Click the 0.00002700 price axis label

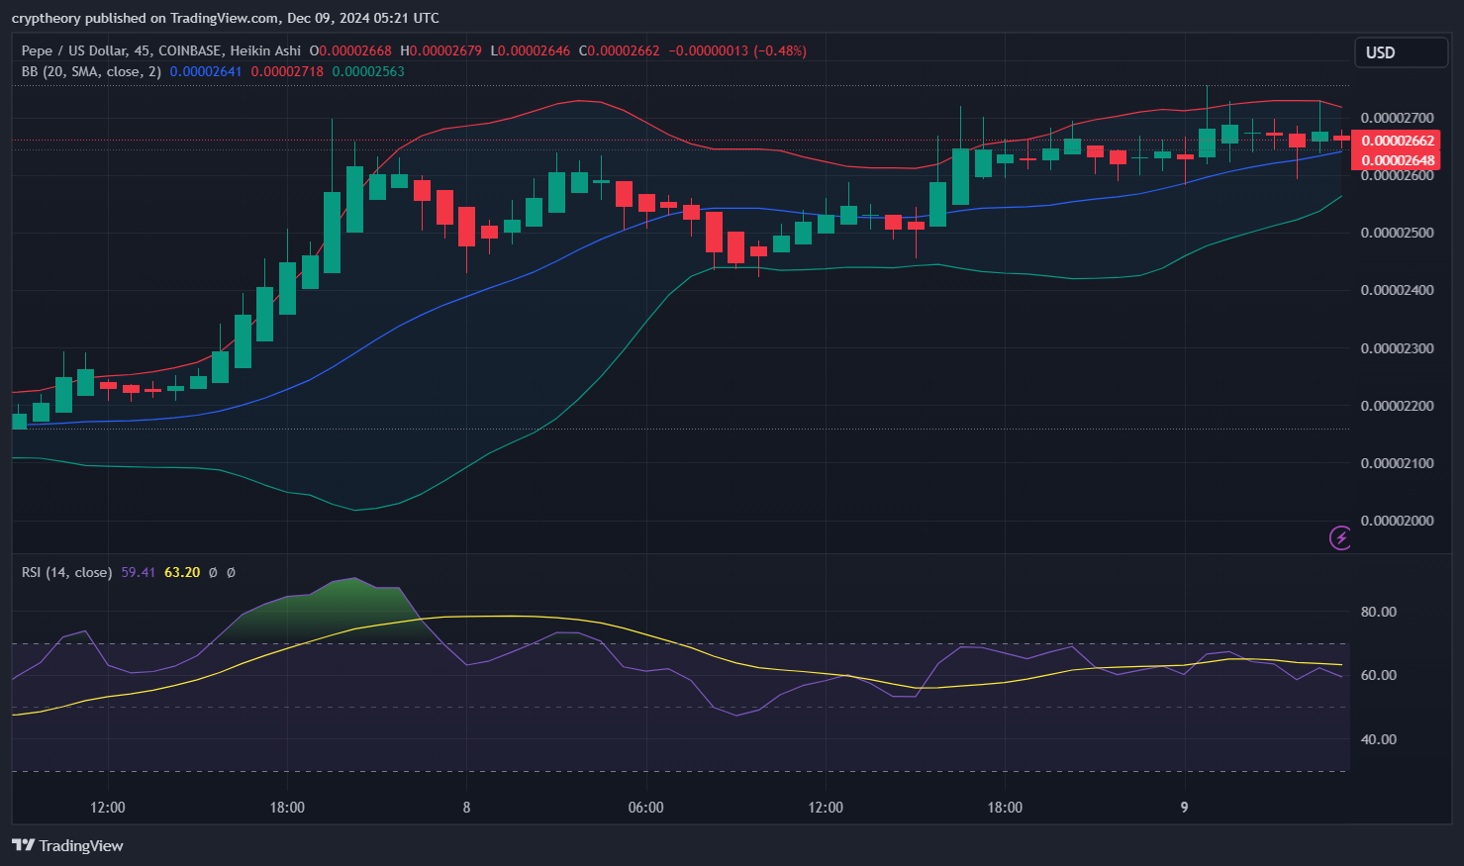(x=1397, y=118)
